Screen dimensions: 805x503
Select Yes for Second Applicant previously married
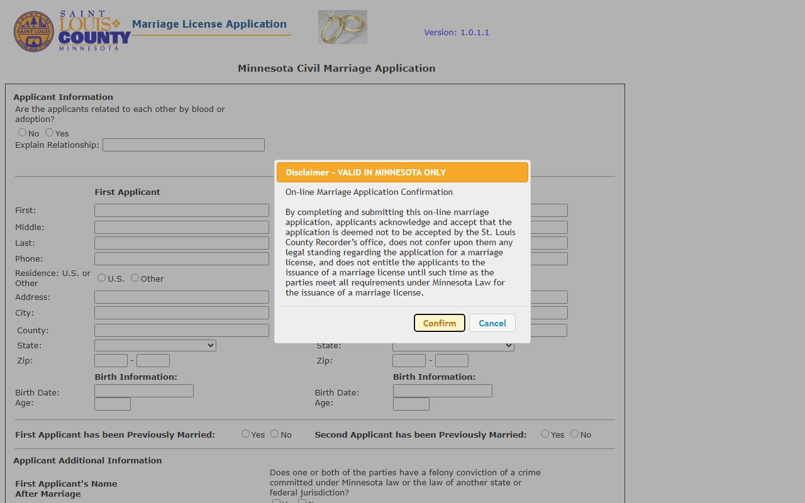coord(545,434)
